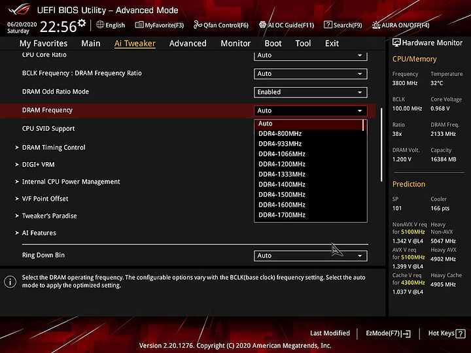The width and height of the screenshot is (471, 353).
Task: Go to Exit tab
Action: [x=332, y=44]
